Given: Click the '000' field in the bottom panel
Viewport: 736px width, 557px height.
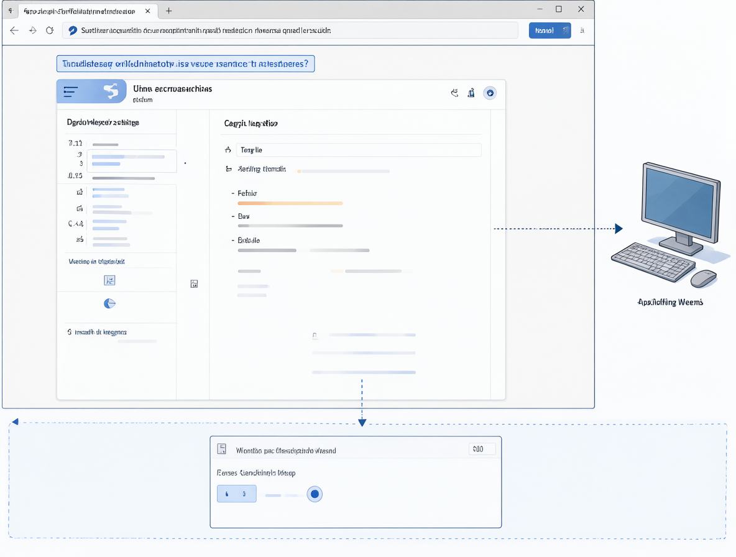Looking at the screenshot, I should (482, 449).
